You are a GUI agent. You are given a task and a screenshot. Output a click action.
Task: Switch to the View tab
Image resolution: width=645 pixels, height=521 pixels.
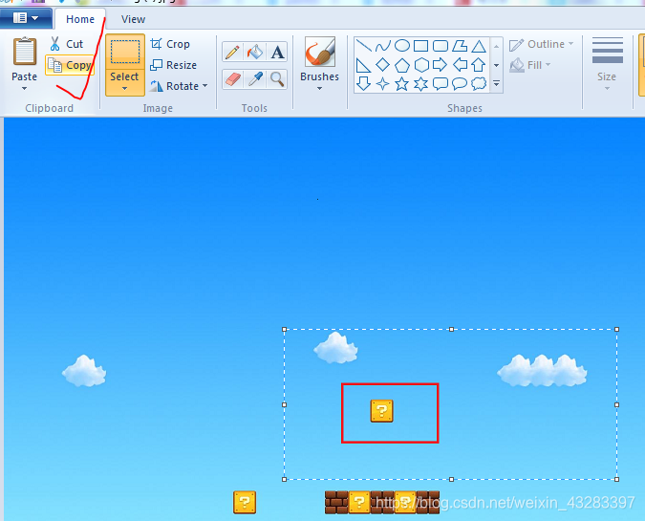click(x=133, y=19)
